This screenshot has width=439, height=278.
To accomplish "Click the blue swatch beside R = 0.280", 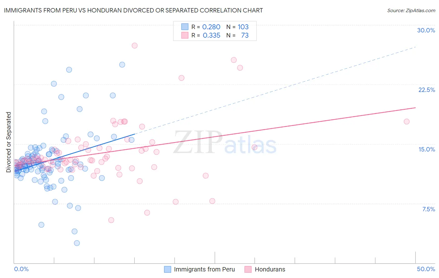I will (x=185, y=27).
